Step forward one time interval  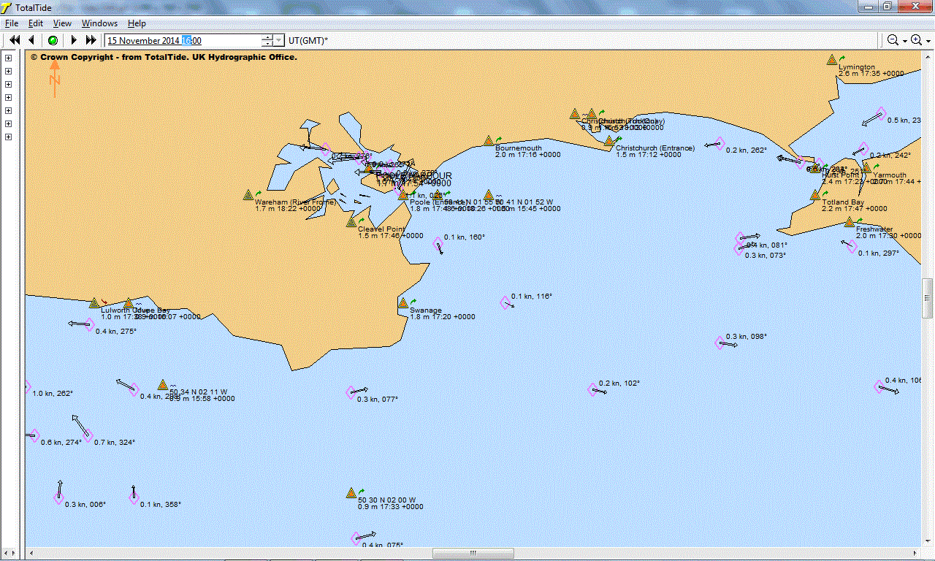coord(74,40)
